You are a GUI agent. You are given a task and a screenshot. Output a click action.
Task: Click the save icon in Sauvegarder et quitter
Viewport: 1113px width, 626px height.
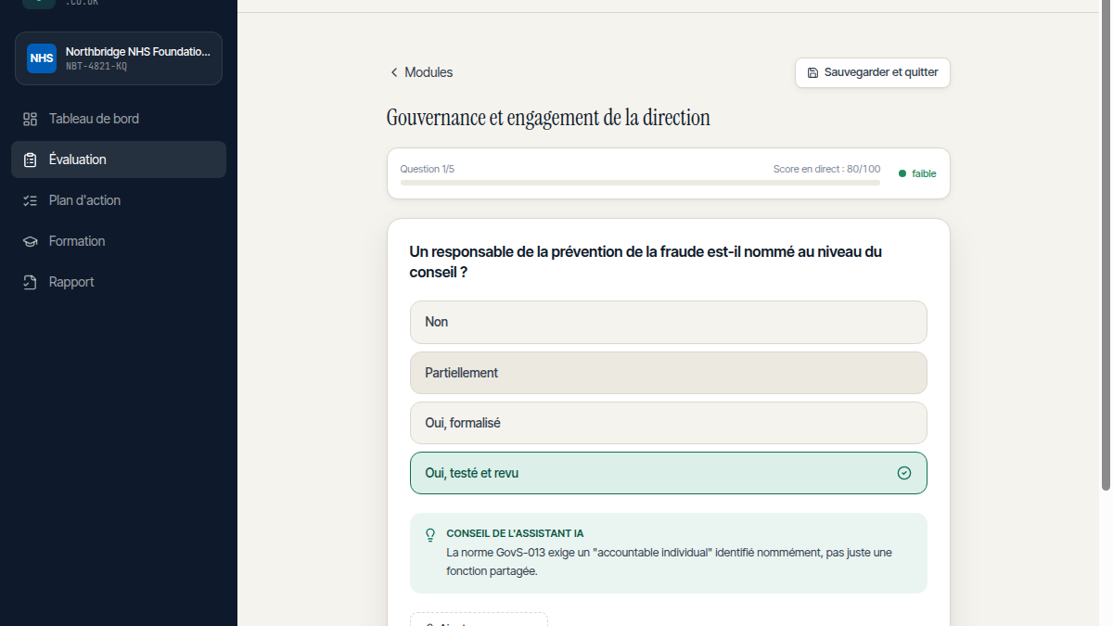tap(813, 72)
